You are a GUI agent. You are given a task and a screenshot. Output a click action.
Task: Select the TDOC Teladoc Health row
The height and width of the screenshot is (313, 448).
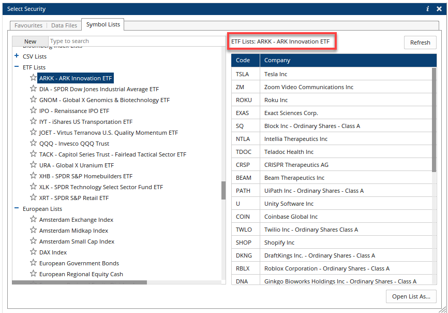tap(332, 152)
